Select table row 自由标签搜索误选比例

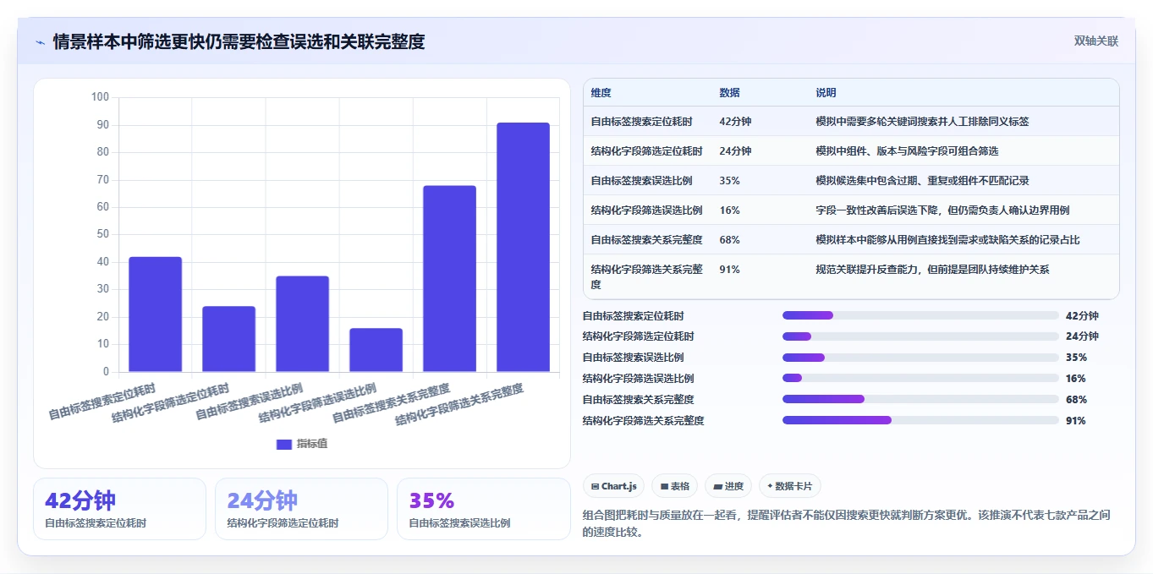[851, 181]
